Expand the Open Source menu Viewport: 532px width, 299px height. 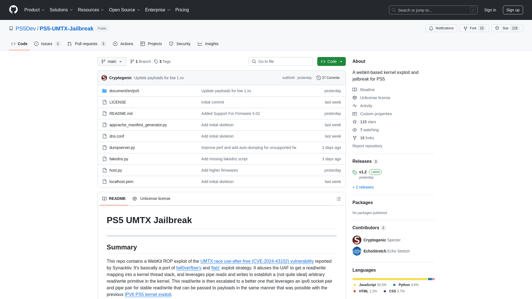point(125,10)
